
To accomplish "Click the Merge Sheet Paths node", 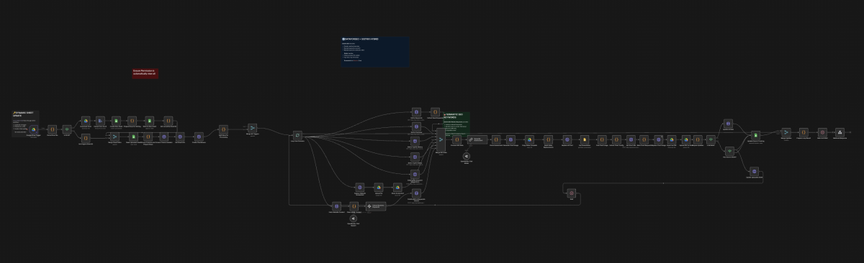I will [x=114, y=137].
